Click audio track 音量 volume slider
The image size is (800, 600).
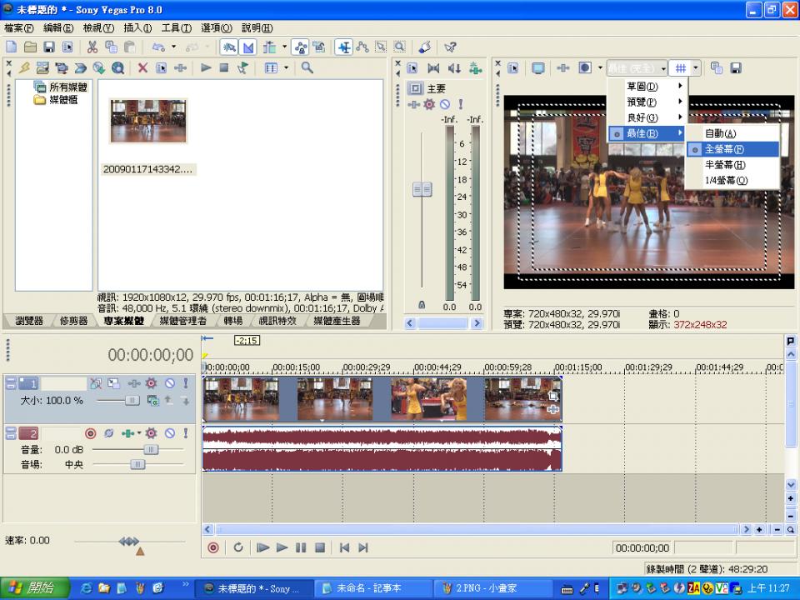pyautogui.click(x=151, y=449)
